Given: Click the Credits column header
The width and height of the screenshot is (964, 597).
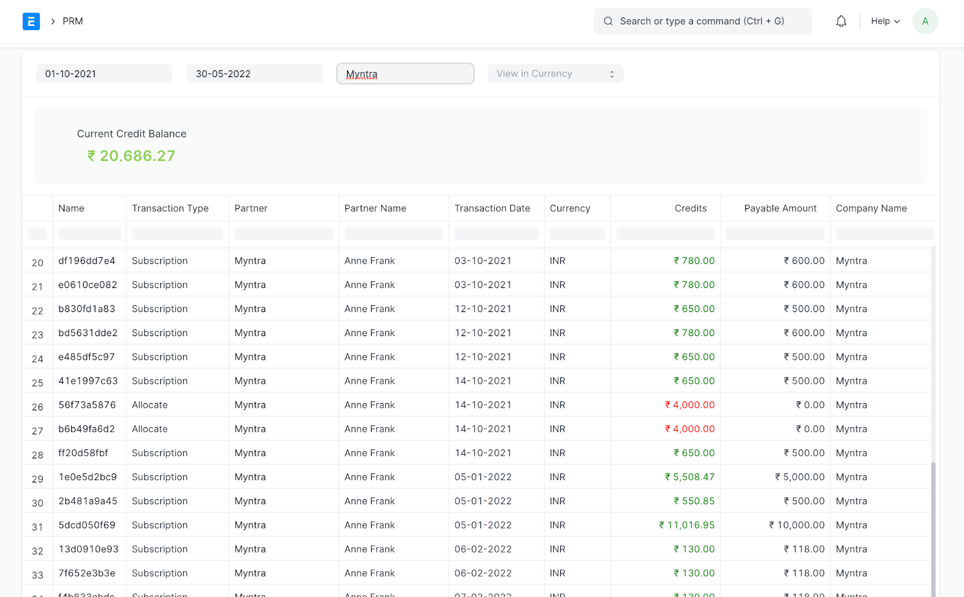Looking at the screenshot, I should pyautogui.click(x=690, y=208).
